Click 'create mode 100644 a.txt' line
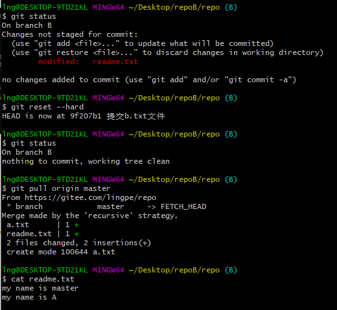The width and height of the screenshot is (337, 310). pos(61,252)
